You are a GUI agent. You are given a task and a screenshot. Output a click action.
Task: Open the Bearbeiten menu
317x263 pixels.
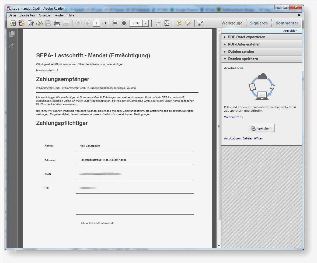[x=27, y=15]
